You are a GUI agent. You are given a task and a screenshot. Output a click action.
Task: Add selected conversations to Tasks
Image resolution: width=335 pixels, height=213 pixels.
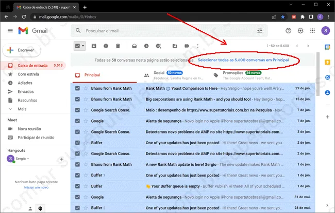click(158, 46)
